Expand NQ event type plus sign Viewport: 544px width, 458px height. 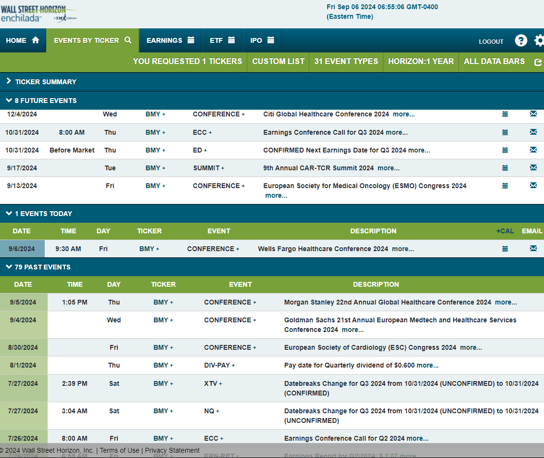217,411
